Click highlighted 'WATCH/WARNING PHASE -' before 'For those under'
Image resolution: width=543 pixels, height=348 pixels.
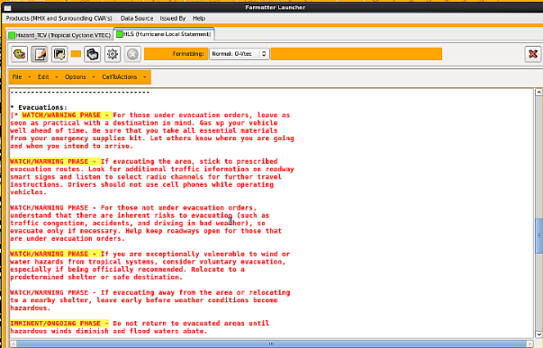[x=67, y=115]
